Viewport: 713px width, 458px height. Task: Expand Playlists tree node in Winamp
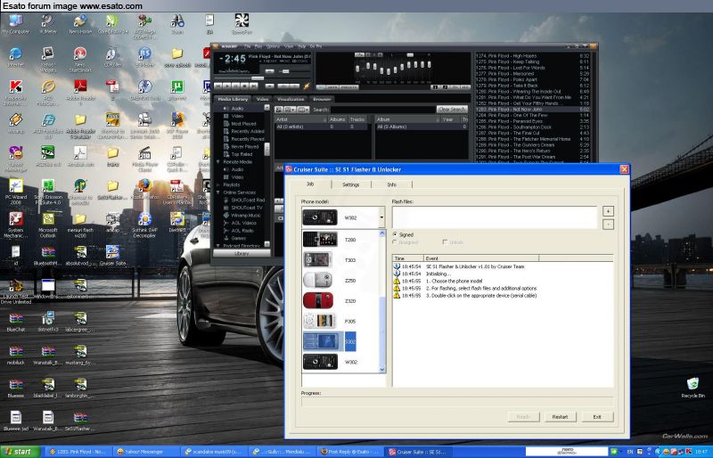[x=217, y=184]
